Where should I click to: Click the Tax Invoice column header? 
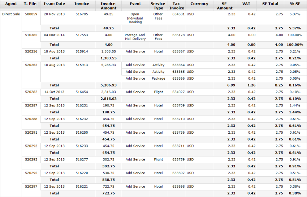(177, 6)
